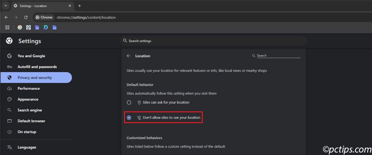Image resolution: width=372 pixels, height=155 pixels.
Task: Go back from Location page arrow
Action: [129, 56]
